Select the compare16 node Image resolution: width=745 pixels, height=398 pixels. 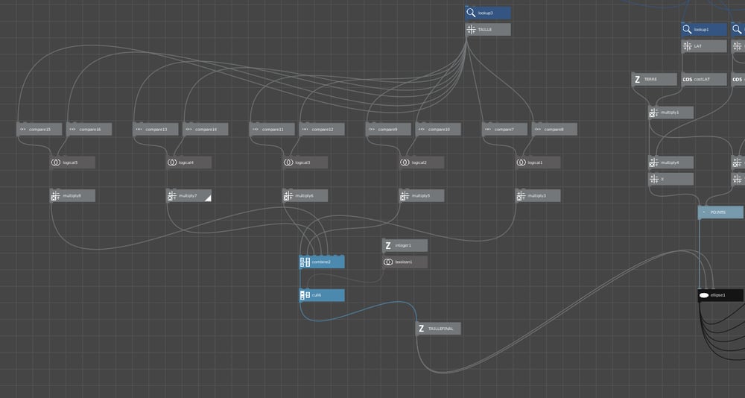coord(89,130)
